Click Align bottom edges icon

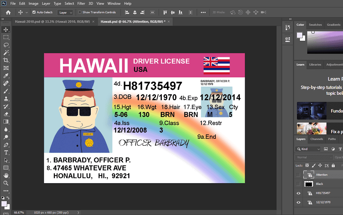[x=180, y=12]
